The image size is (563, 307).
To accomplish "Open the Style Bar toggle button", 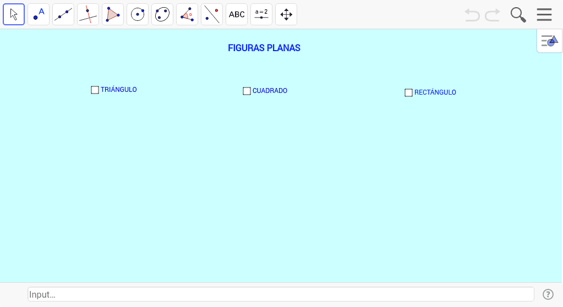I will [x=550, y=41].
